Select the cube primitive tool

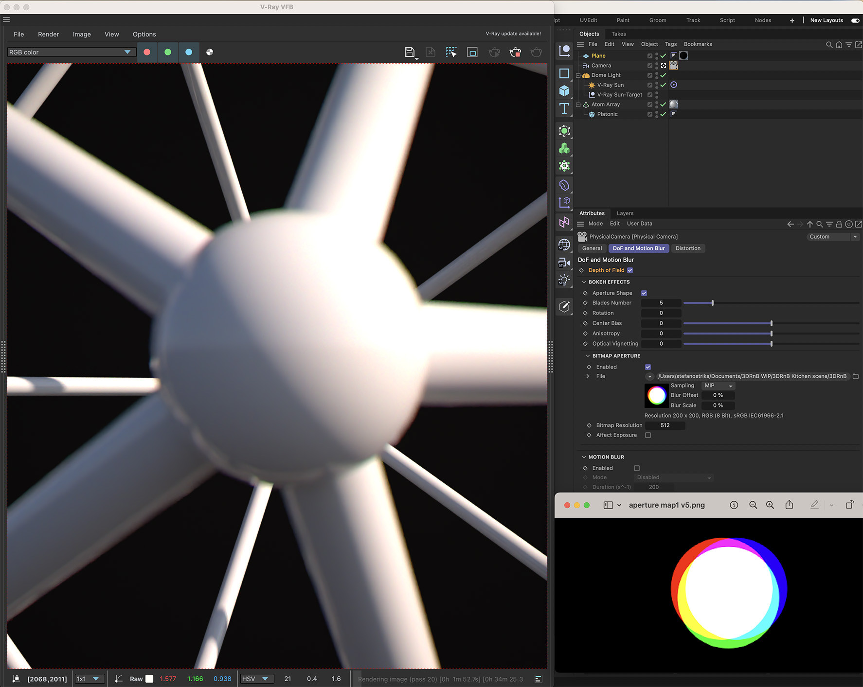point(564,91)
